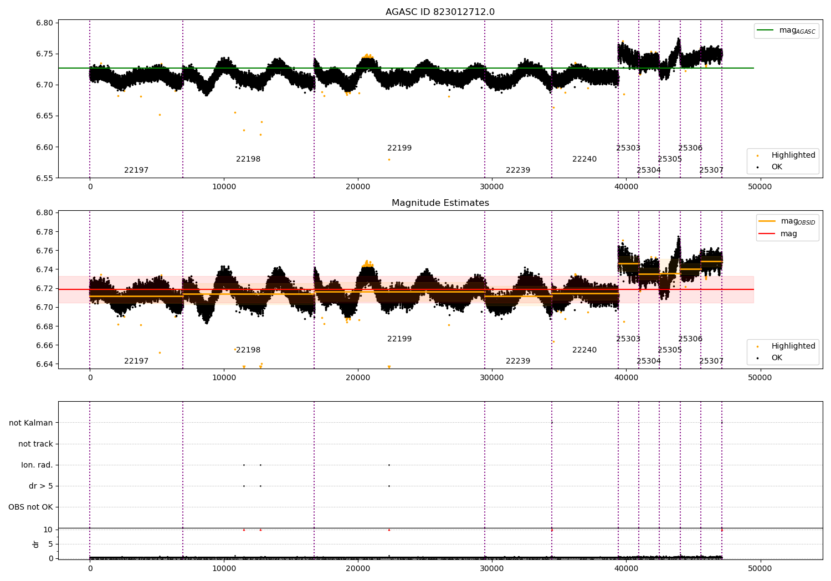Click obsid label 25304 in the top plot
This screenshot has width=831, height=581.
coord(649,170)
